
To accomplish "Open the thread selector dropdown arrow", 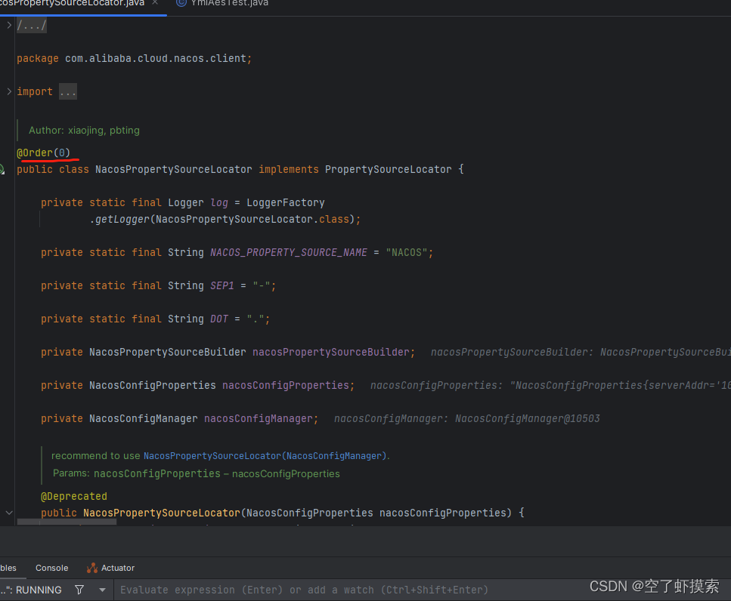I will pos(102,590).
